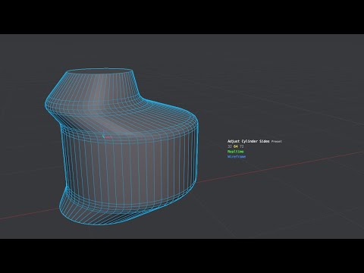
Task: Select the 72 sides preset value
Action: 242,146
